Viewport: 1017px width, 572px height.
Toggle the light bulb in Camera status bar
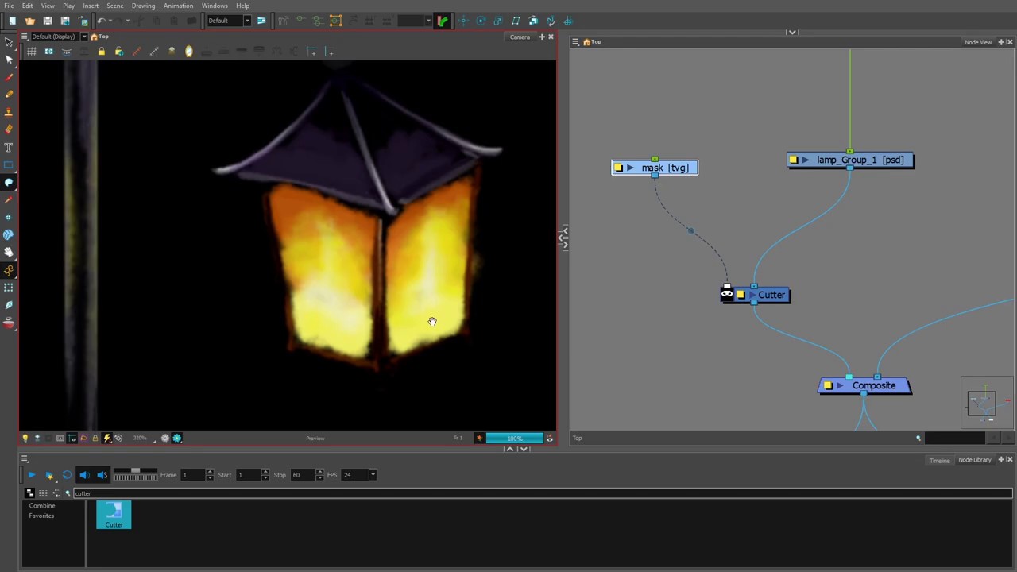(x=25, y=438)
